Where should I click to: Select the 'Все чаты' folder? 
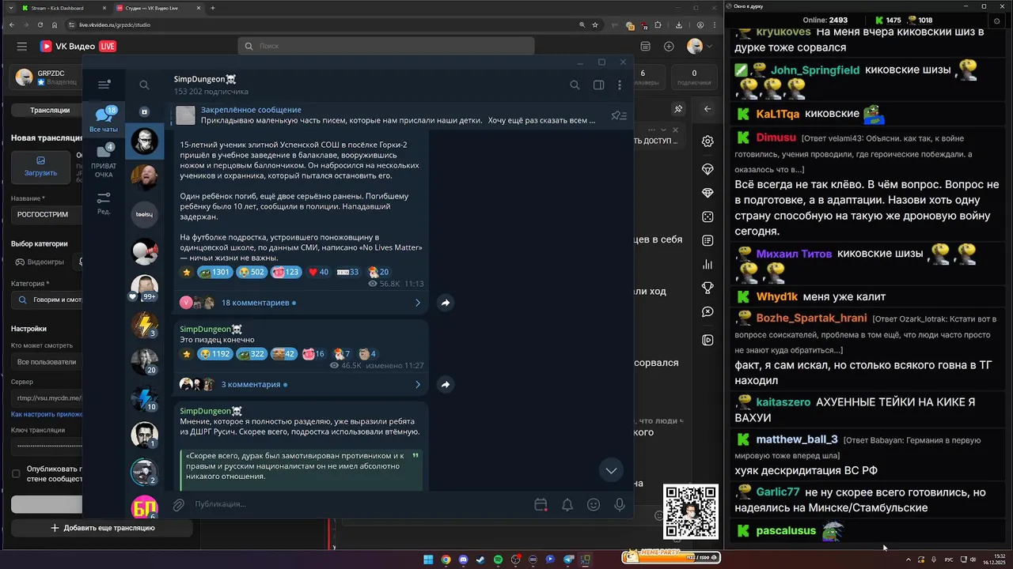click(104, 119)
